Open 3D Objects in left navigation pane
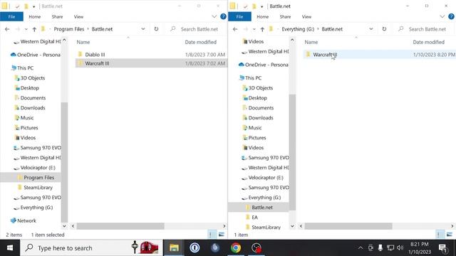 pyautogui.click(x=30, y=78)
